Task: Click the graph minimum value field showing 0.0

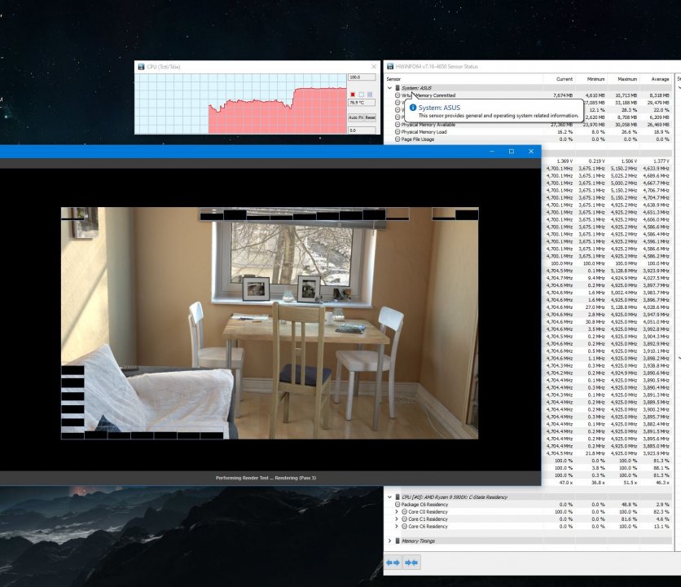Action: point(362,130)
